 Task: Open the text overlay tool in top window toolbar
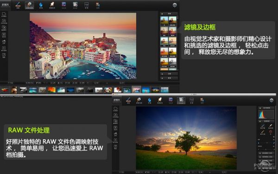[98, 5]
